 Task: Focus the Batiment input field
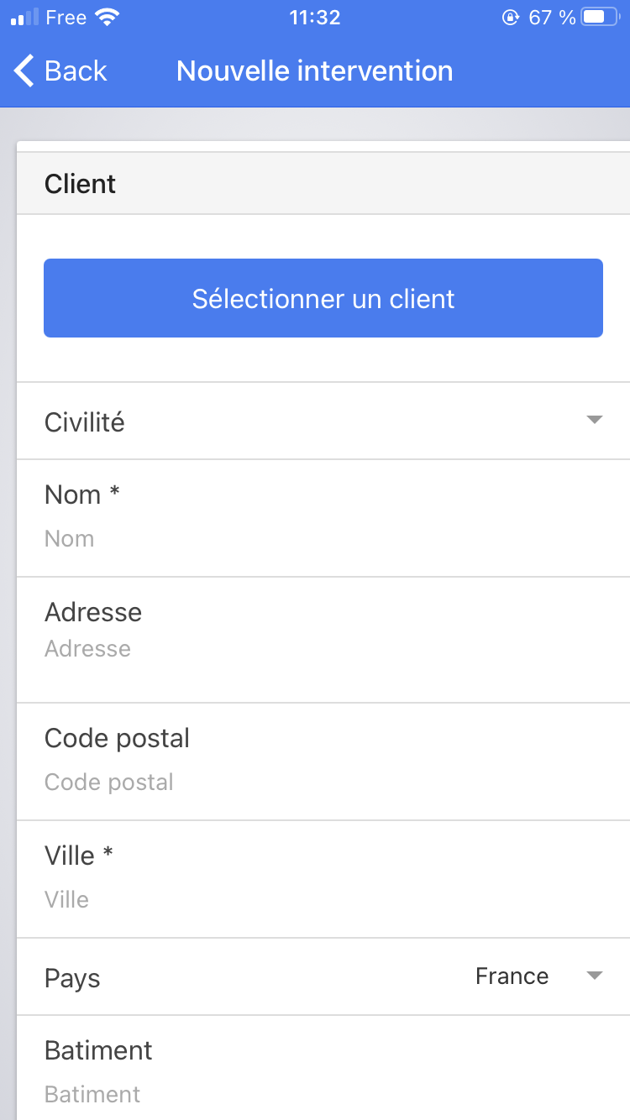pyautogui.click(x=323, y=1094)
